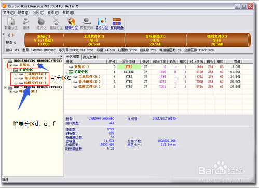Expand the (H:) partition under HD1
Viewport: 259px width, 188px height.
click(x=11, y=92)
